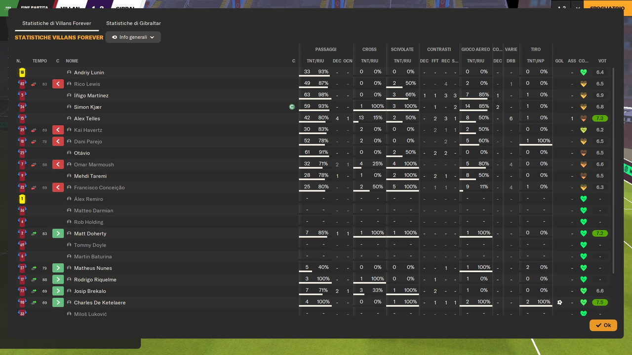
Task: Click the 7.3 rating badge for Alex Telles
Action: 600,118
